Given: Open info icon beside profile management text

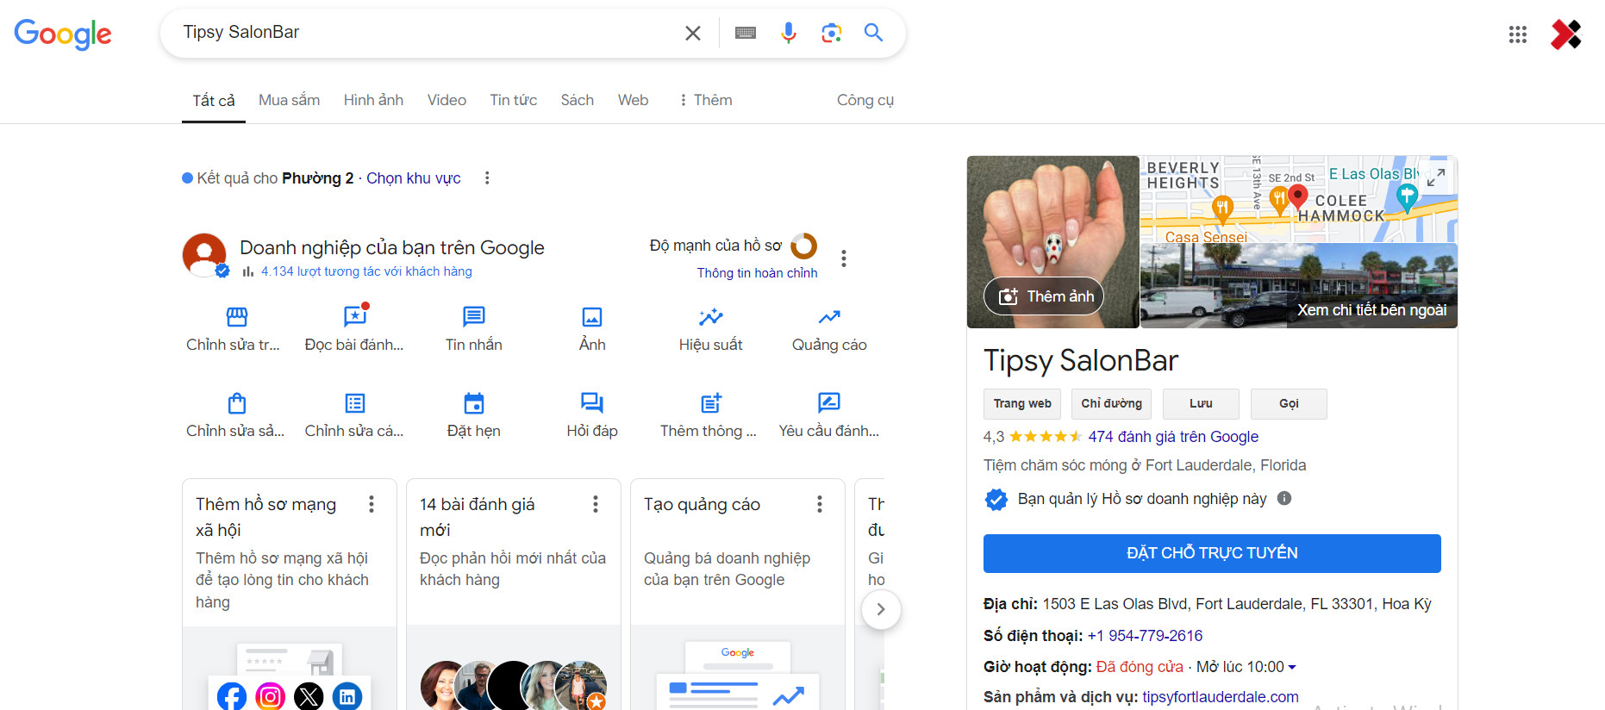Looking at the screenshot, I should pos(1284,499).
